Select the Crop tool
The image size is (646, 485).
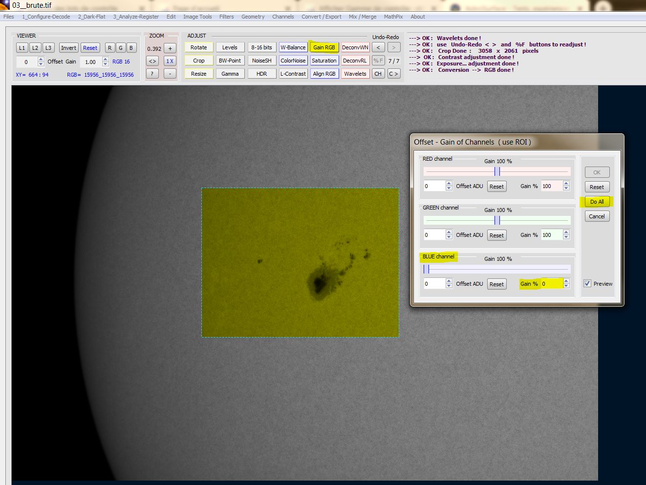(x=199, y=61)
